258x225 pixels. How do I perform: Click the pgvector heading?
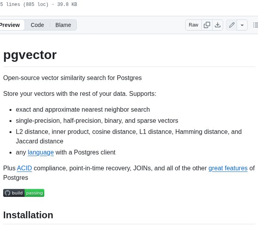pyautogui.click(x=30, y=55)
